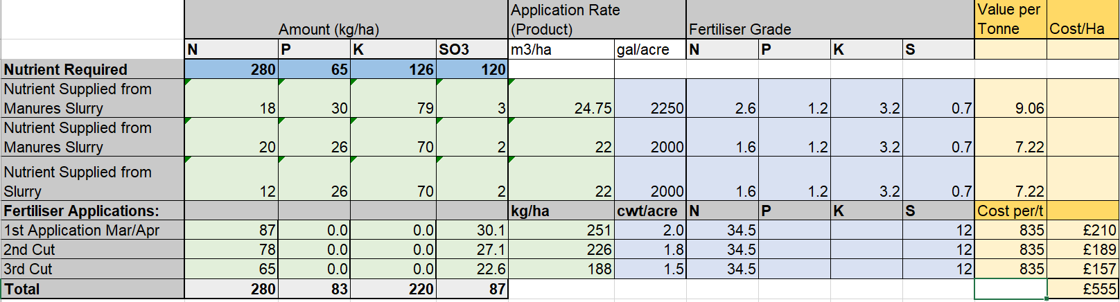Image resolution: width=1120 pixels, height=302 pixels.
Task: Select the 24.75 m3/ha application rate cell
Action: tap(561, 98)
